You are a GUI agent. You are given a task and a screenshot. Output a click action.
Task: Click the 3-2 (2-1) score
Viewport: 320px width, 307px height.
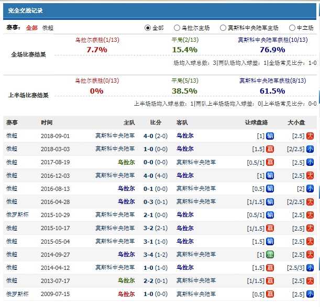tap(156, 228)
